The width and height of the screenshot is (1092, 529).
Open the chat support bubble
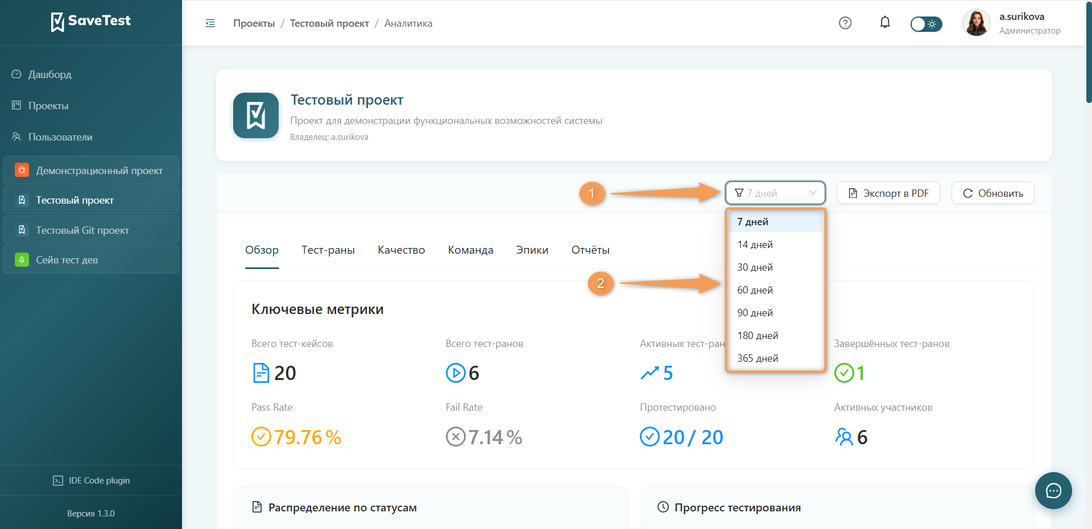pyautogui.click(x=1053, y=490)
